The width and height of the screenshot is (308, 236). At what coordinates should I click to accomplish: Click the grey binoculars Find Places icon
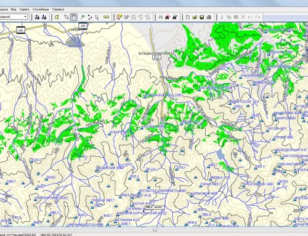click(x=161, y=17)
